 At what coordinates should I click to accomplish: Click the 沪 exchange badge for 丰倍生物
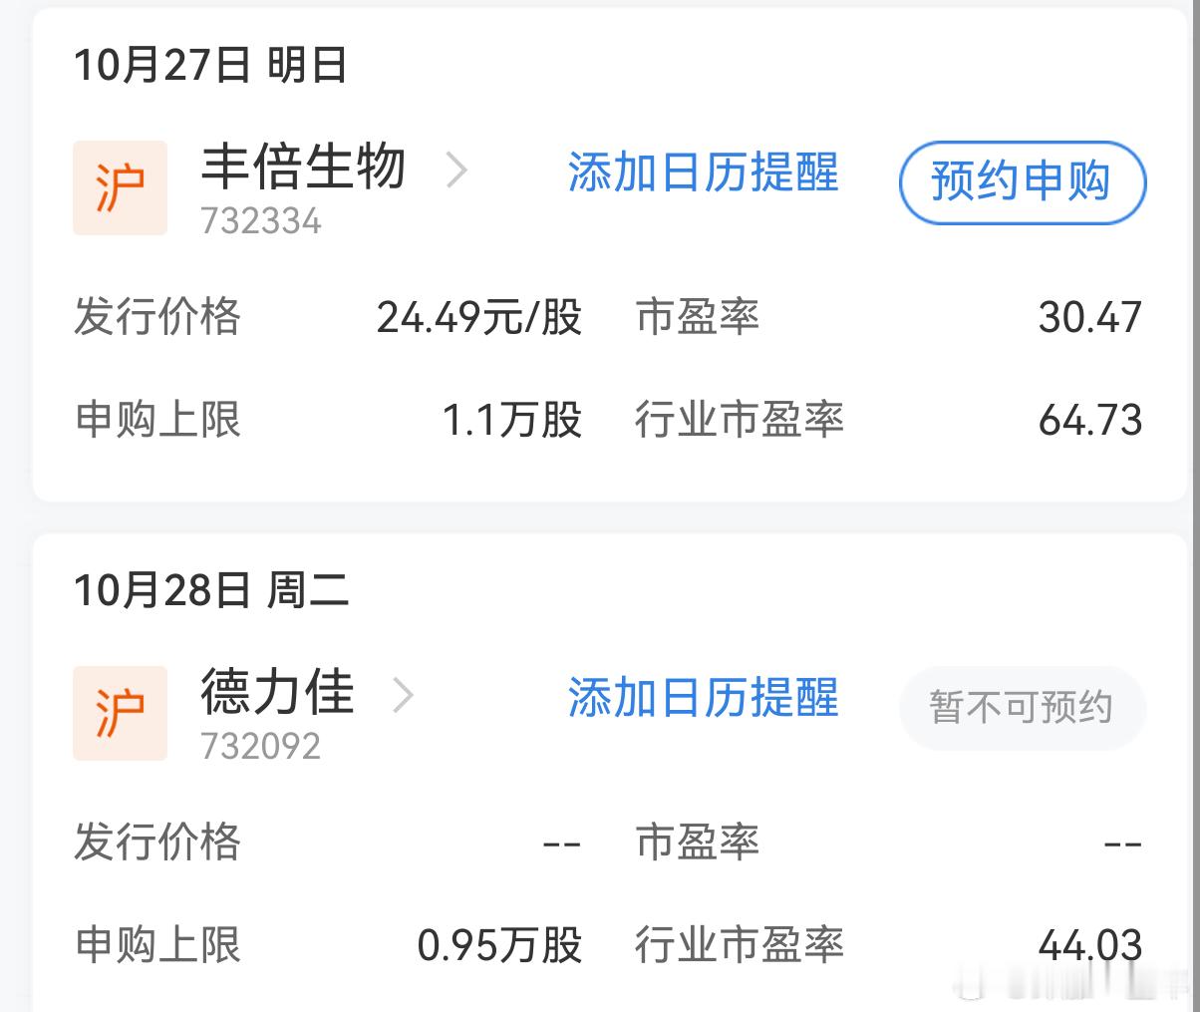pos(120,187)
